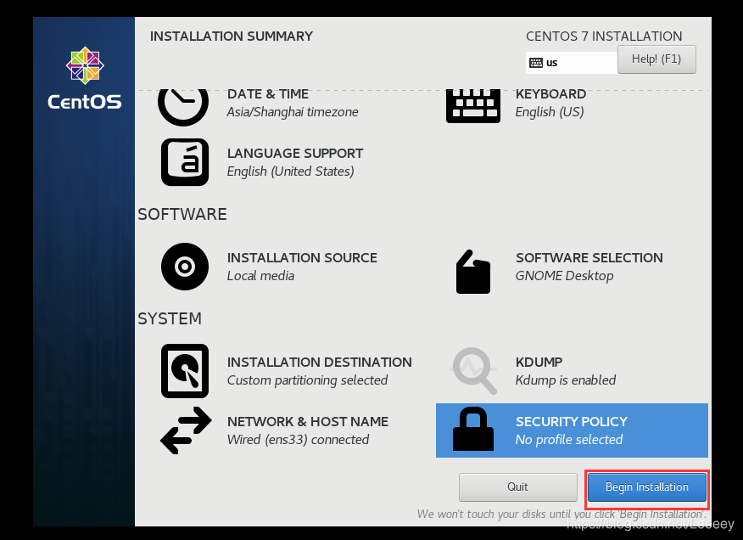
Task: Open Help with the Help! (F1) button
Action: 656,59
